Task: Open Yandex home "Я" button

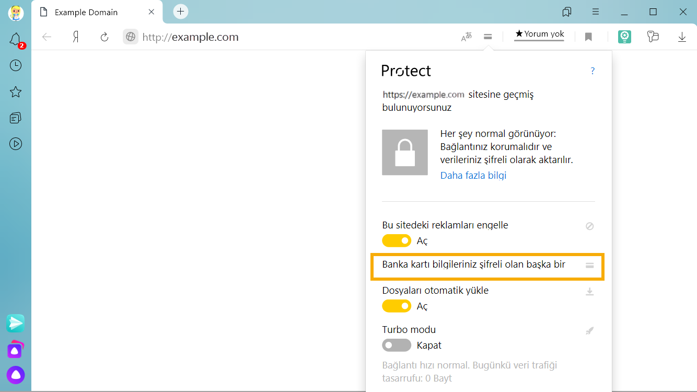Action: (x=76, y=37)
